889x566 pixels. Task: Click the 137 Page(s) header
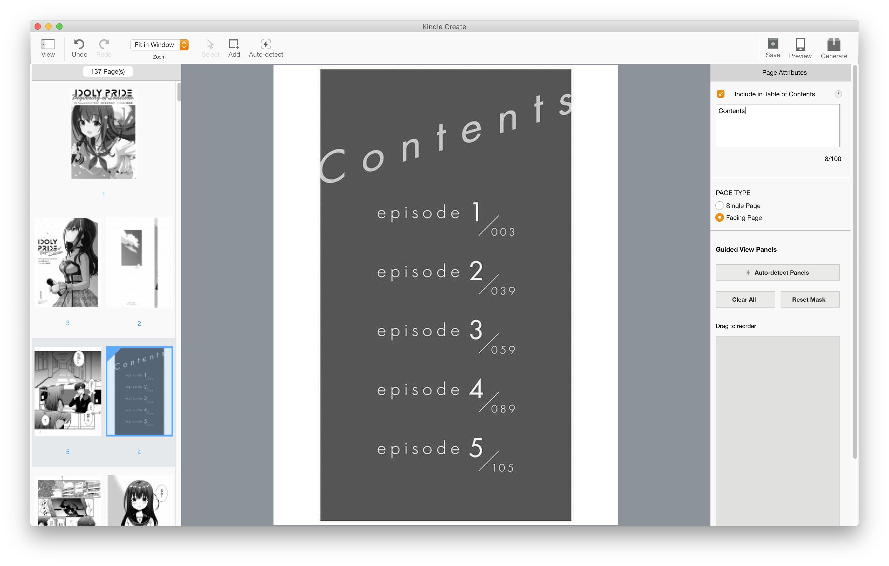tap(107, 71)
